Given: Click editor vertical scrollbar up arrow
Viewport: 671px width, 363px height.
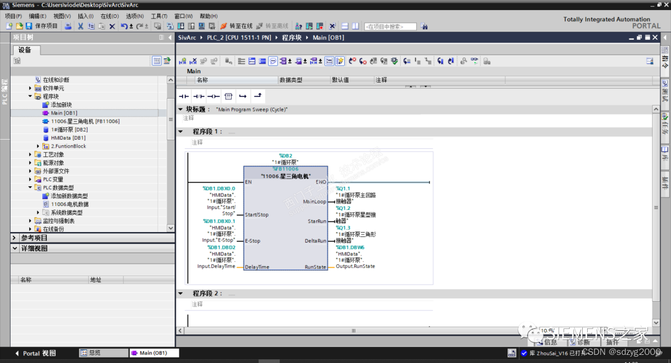Looking at the screenshot, I should click(x=656, y=109).
